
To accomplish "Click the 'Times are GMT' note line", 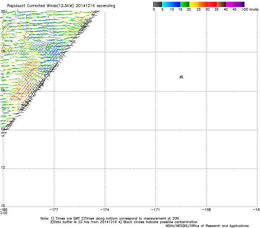I will [x=110, y=219].
